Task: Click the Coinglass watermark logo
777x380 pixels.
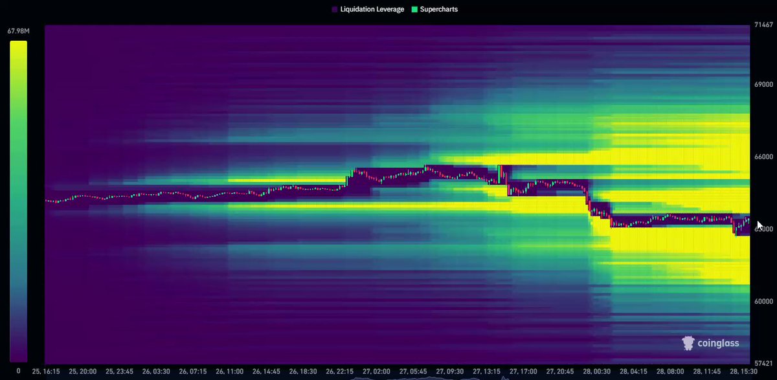Action: click(710, 343)
